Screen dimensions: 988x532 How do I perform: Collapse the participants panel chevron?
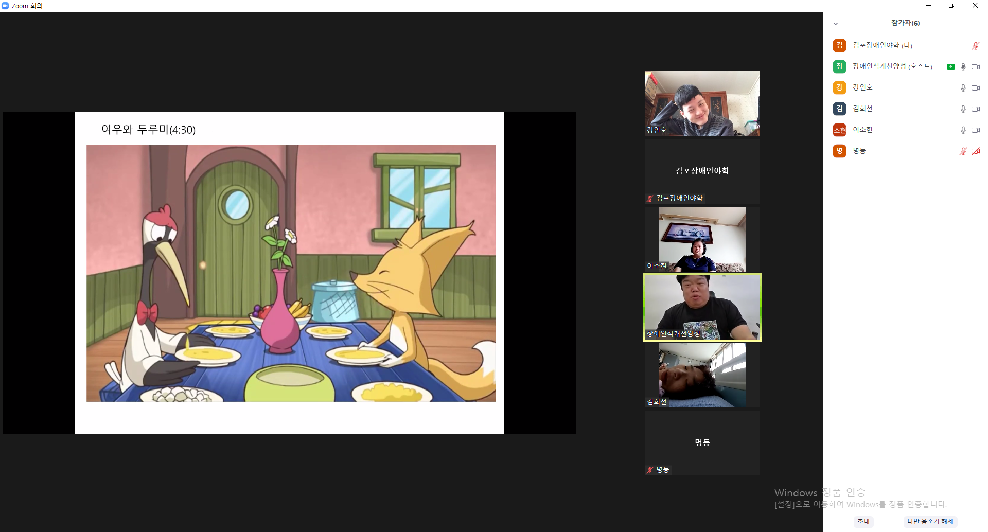pyautogui.click(x=836, y=24)
